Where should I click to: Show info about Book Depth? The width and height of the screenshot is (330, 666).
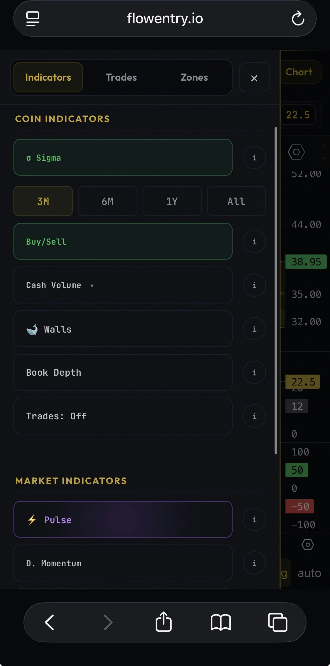[254, 373]
